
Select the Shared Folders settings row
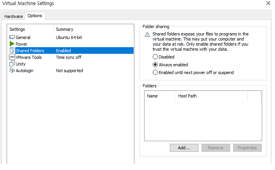click(71, 51)
